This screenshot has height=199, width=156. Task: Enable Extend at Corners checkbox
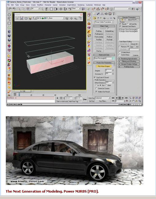pos(96,88)
